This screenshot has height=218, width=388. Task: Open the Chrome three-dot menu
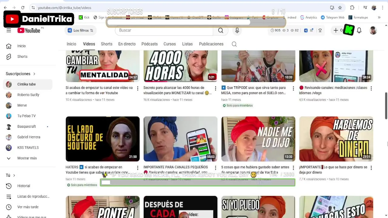[x=383, y=8]
